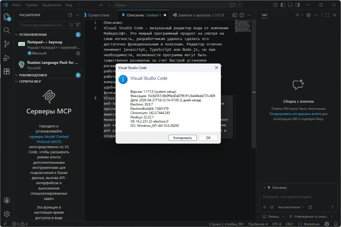Toggle the bottom panel visibility
The height and width of the screenshot is (227, 341).
(x=290, y=5)
